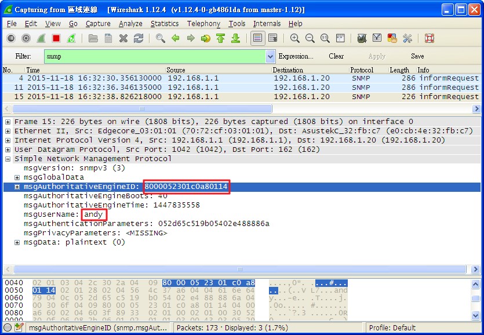This screenshot has width=484, height=335.
Task: Go forward in packet history
Action: click(x=191, y=38)
